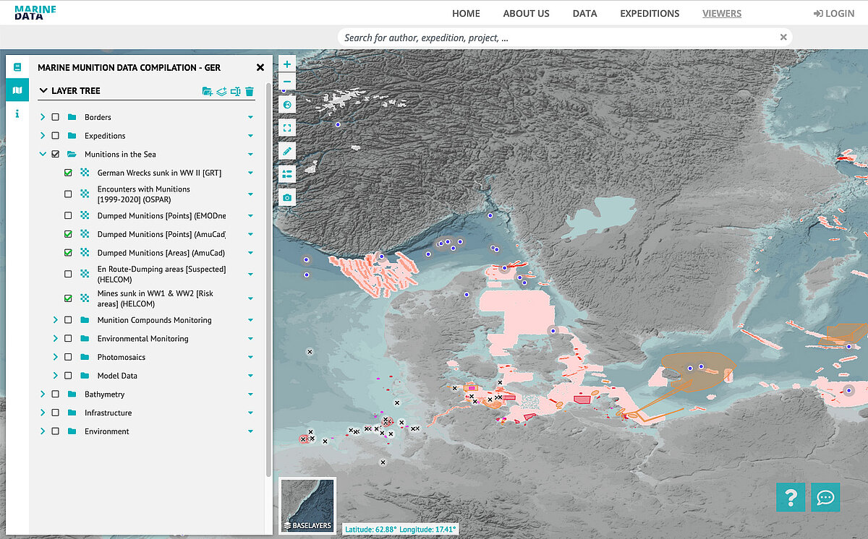The image size is (868, 539).
Task: Click the globe icon to reset map view
Action: point(286,104)
